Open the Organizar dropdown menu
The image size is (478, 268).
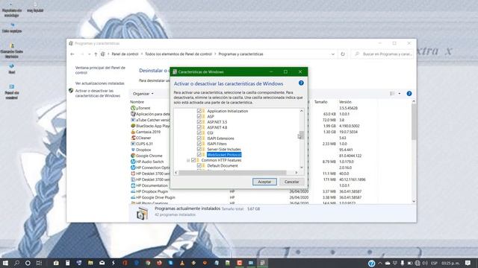pos(143,94)
